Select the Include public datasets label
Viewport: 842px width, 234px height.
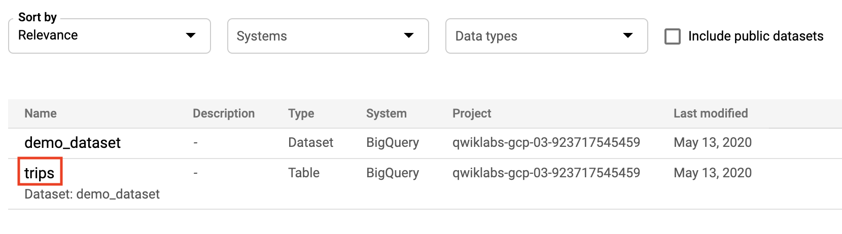[756, 36]
